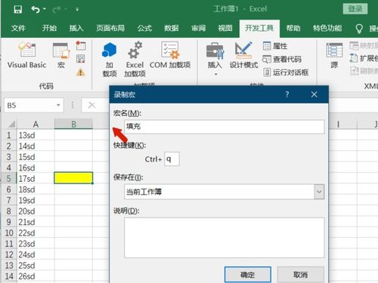The width and height of the screenshot is (378, 283).
Task: Open the Visual Basic editor
Action: click(26, 55)
